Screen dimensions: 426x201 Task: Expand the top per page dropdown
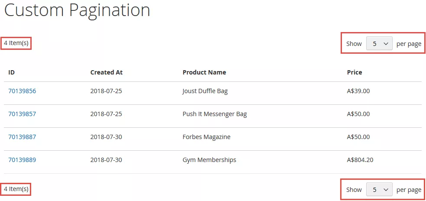[379, 43]
